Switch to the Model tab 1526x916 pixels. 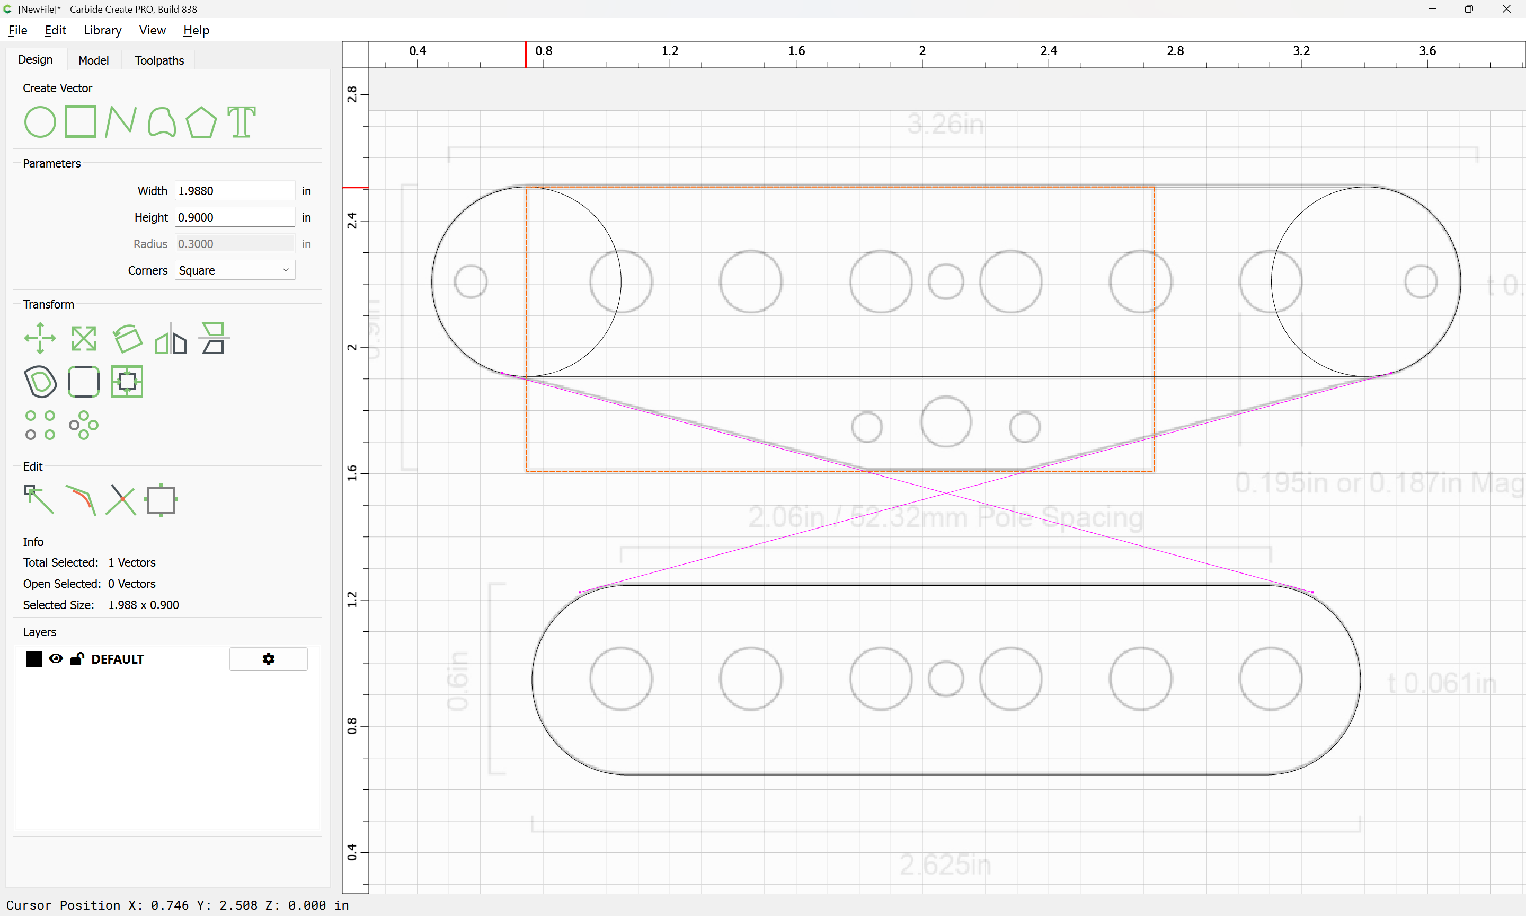94,60
